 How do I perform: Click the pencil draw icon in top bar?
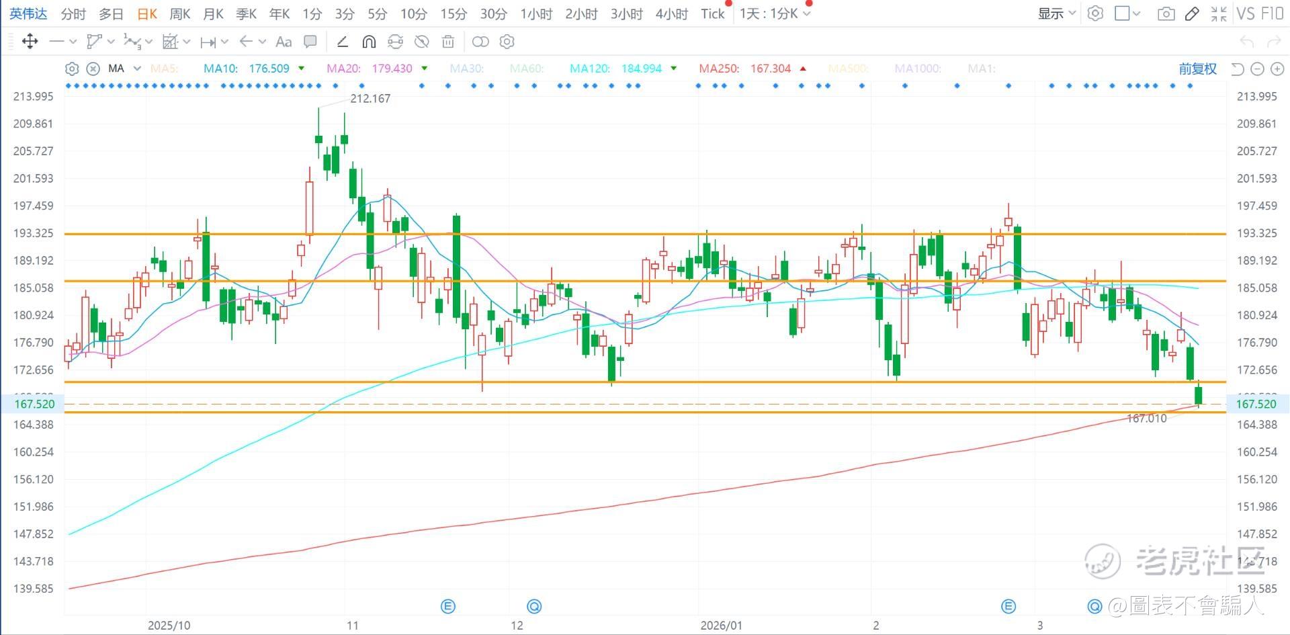point(1192,13)
